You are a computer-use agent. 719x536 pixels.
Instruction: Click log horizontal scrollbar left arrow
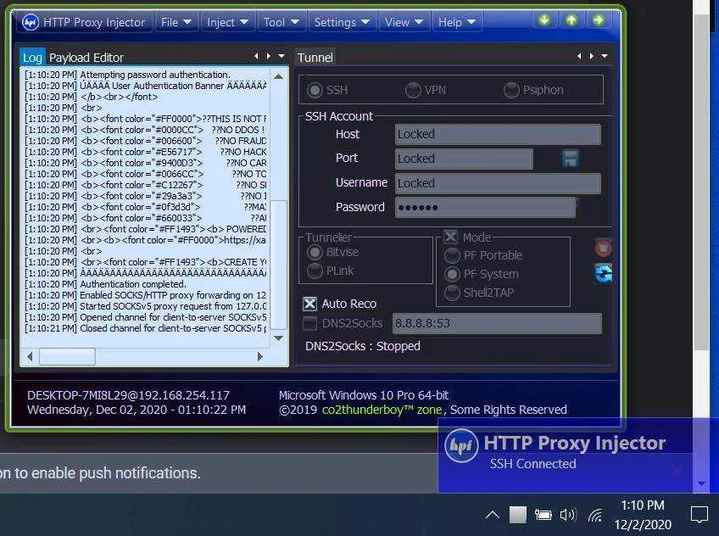click(31, 356)
